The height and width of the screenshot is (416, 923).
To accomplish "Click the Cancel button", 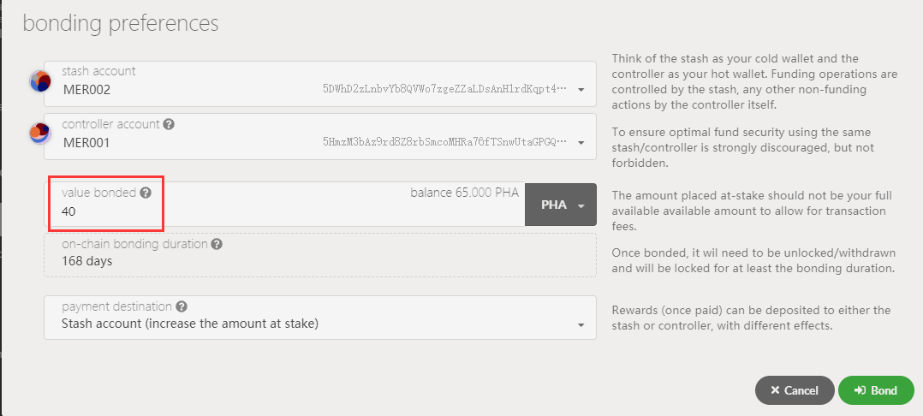I will (795, 390).
